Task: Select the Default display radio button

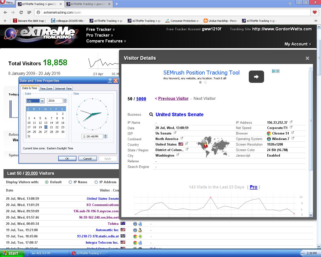Action: 47,182
